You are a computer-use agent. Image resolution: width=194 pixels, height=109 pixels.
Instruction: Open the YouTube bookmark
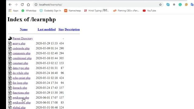[149, 11]
